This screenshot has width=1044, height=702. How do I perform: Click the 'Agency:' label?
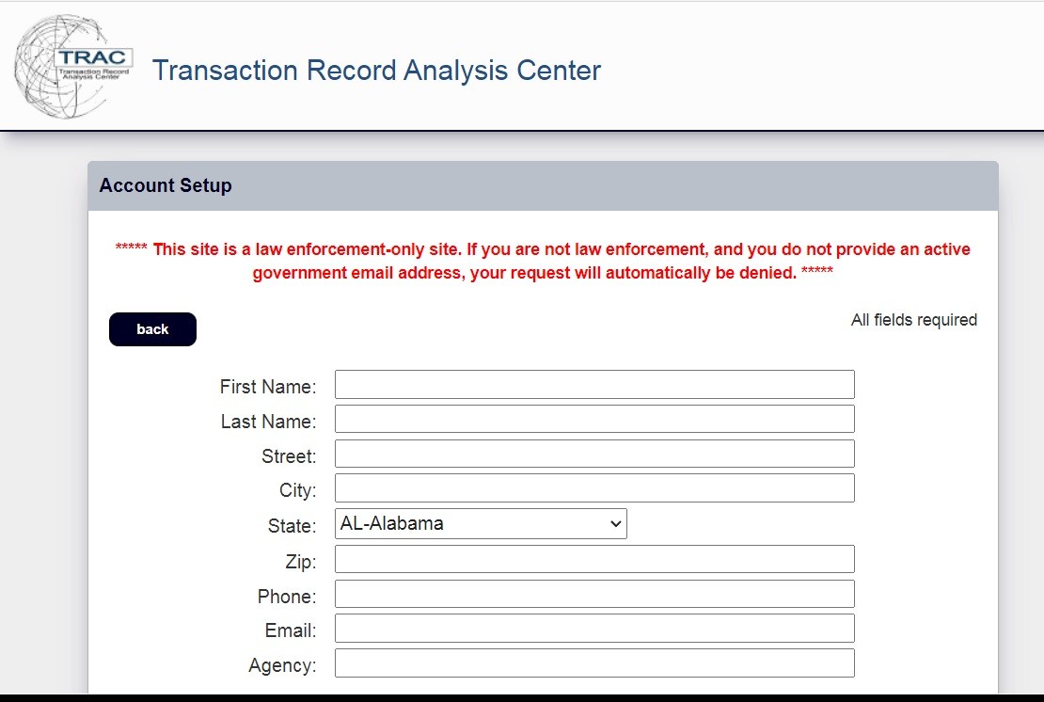coord(282,665)
